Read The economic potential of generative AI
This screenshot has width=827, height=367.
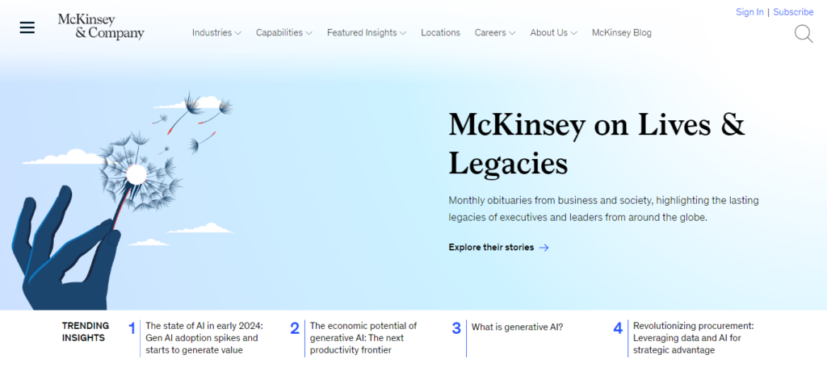(x=363, y=338)
